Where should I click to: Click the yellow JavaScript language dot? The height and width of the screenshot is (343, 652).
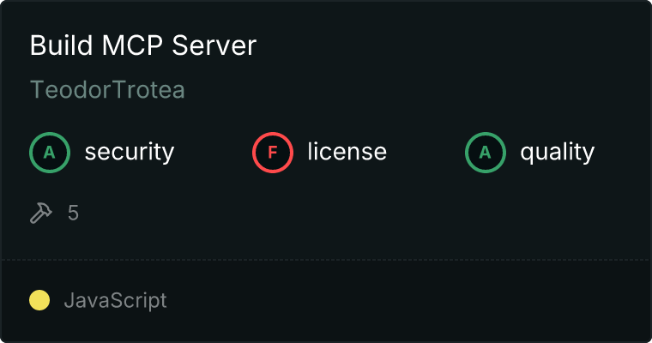(39, 300)
